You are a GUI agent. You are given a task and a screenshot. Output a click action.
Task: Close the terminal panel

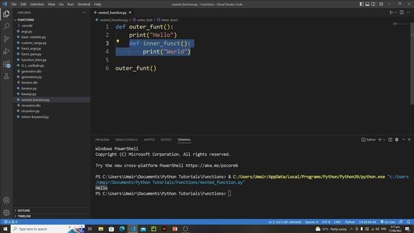point(409,140)
